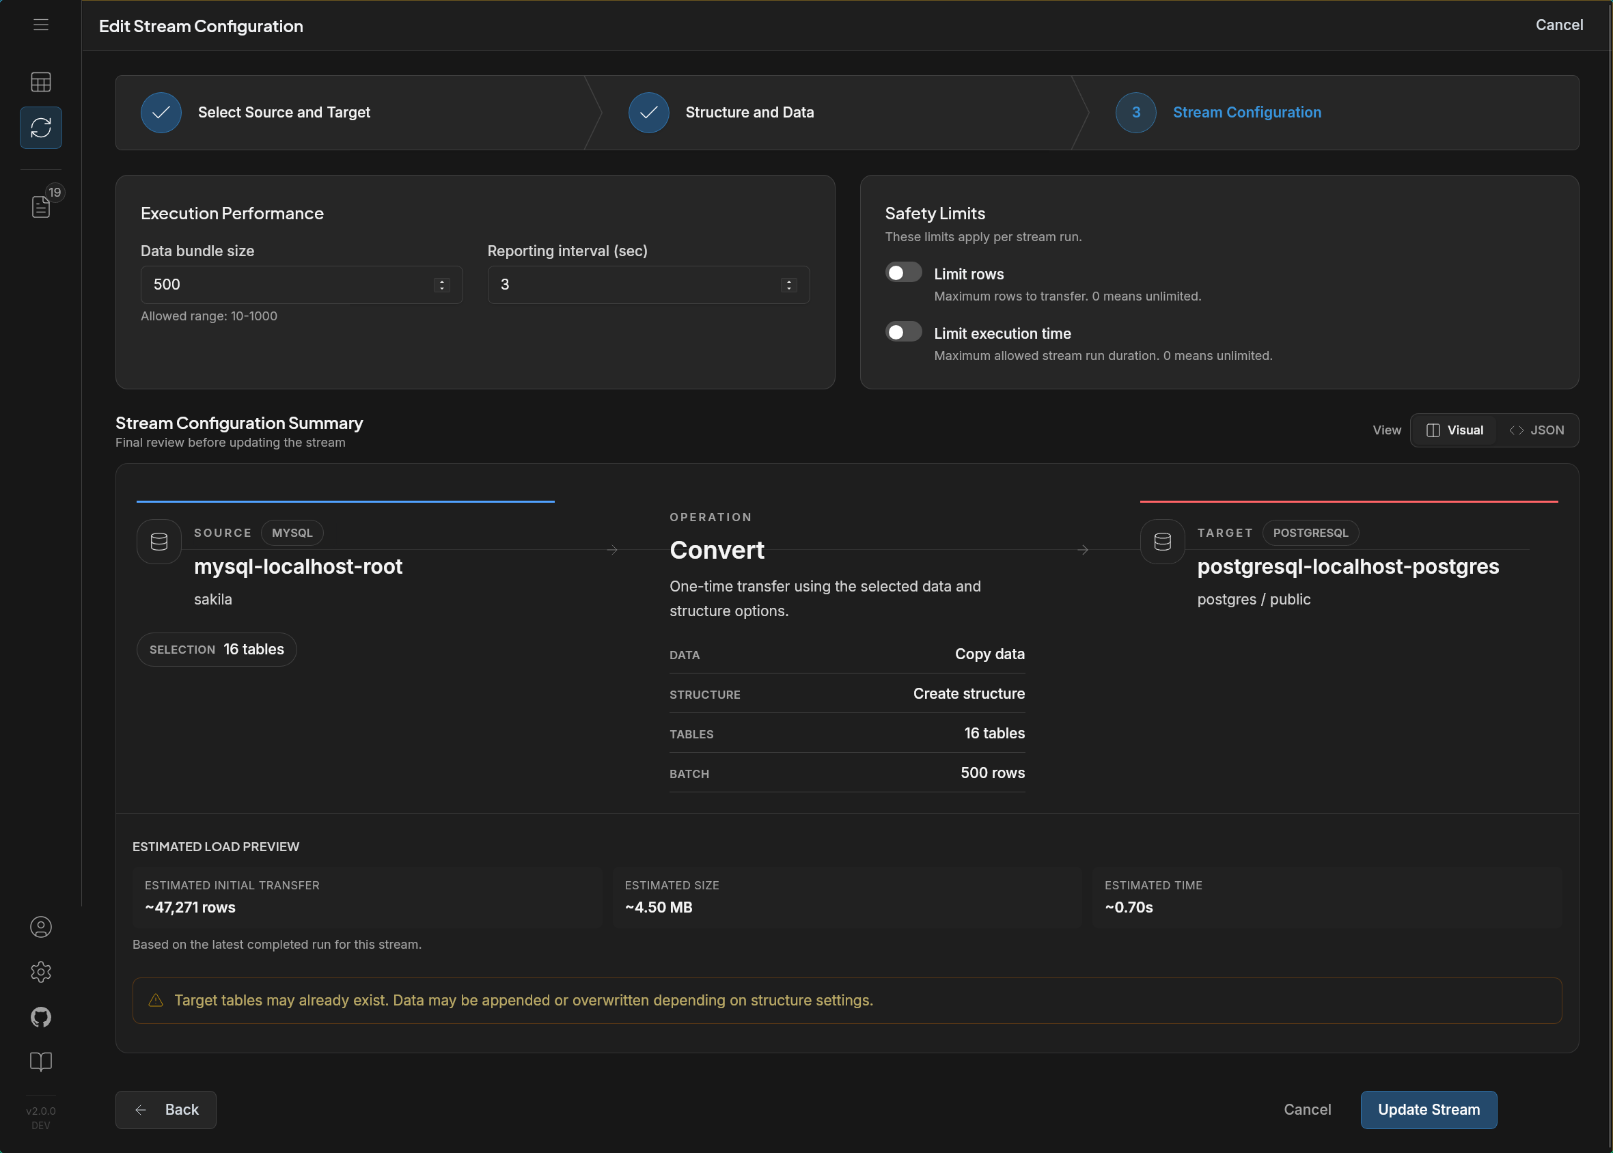This screenshot has width=1613, height=1153.
Task: Open logs document icon with badge 19
Action: pos(40,206)
